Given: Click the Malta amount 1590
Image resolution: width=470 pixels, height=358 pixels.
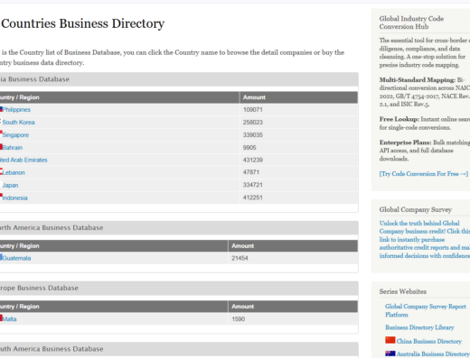Looking at the screenshot, I should point(238,319).
